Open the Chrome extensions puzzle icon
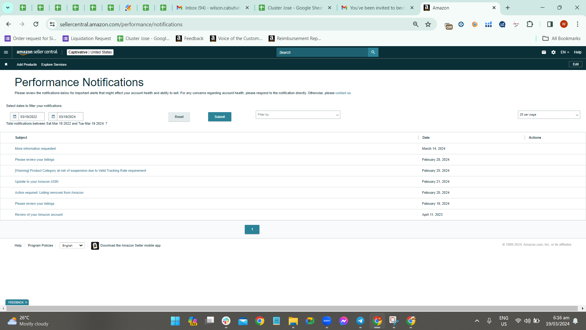This screenshot has width=586, height=330. pos(530,24)
